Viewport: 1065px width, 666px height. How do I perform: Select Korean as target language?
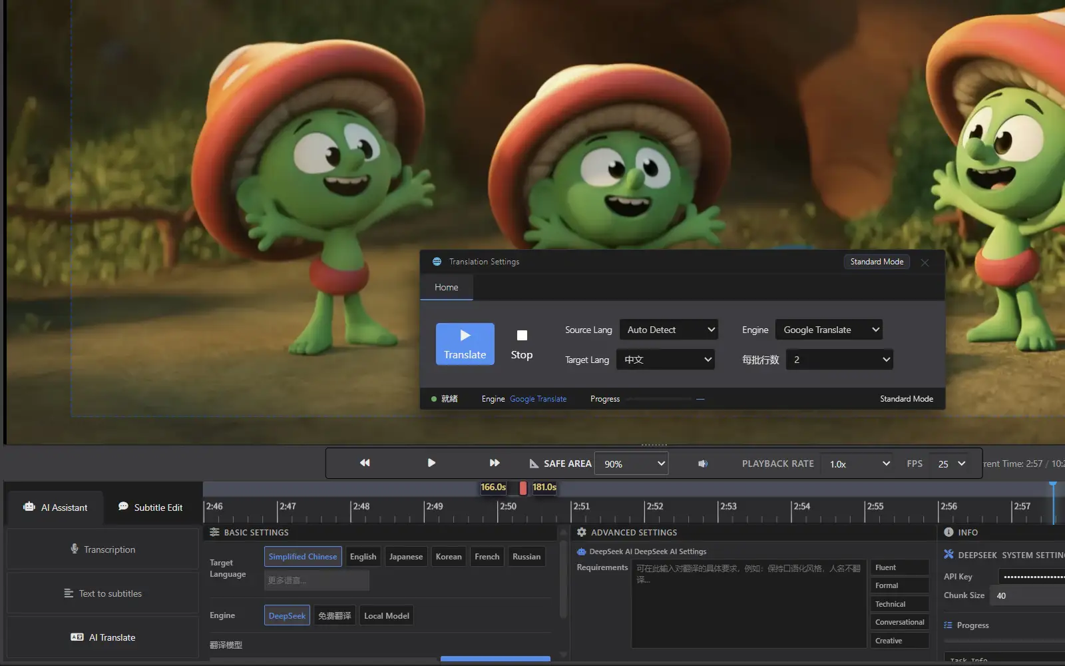tap(449, 557)
